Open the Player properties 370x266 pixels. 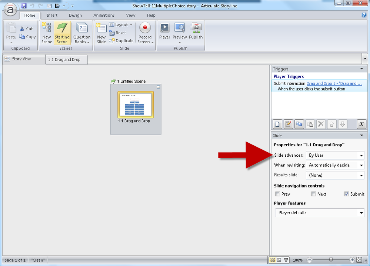[x=164, y=31]
